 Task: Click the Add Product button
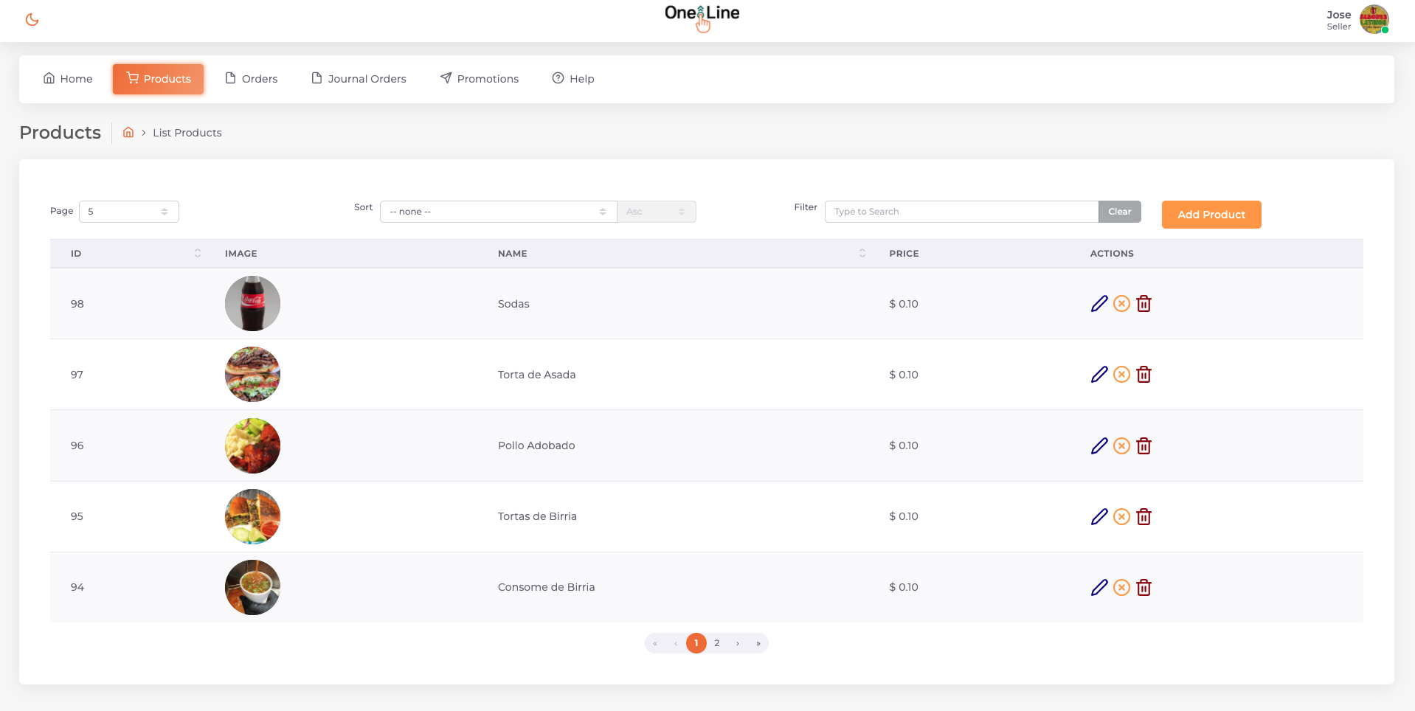point(1211,215)
